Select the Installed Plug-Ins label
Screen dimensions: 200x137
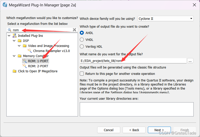tap(30, 36)
